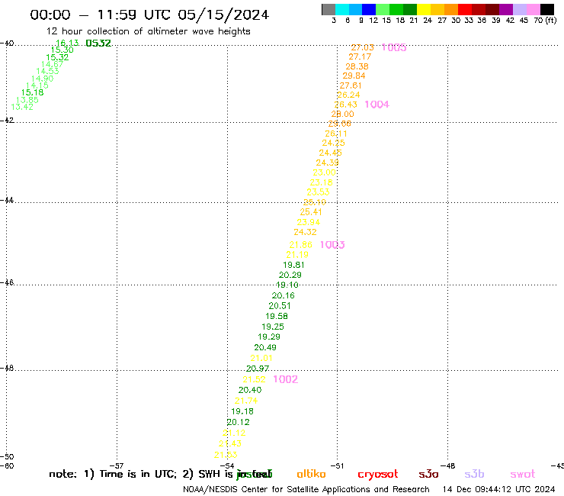Click wave height value 24.25
The width and height of the screenshot is (564, 496).
(x=333, y=143)
